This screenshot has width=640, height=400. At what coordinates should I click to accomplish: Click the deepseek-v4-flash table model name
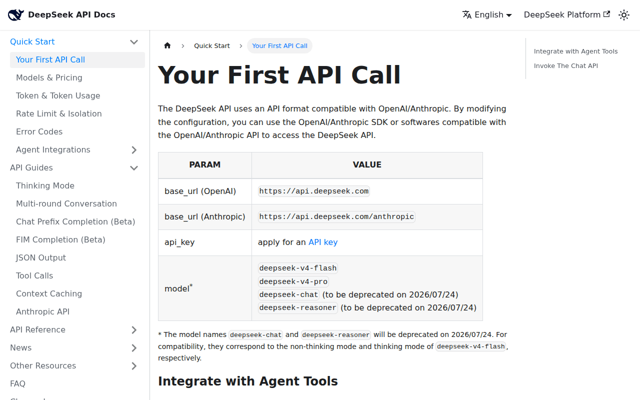pos(298,268)
